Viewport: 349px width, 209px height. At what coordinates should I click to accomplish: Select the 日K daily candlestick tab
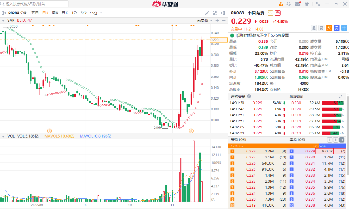(x=46, y=13)
